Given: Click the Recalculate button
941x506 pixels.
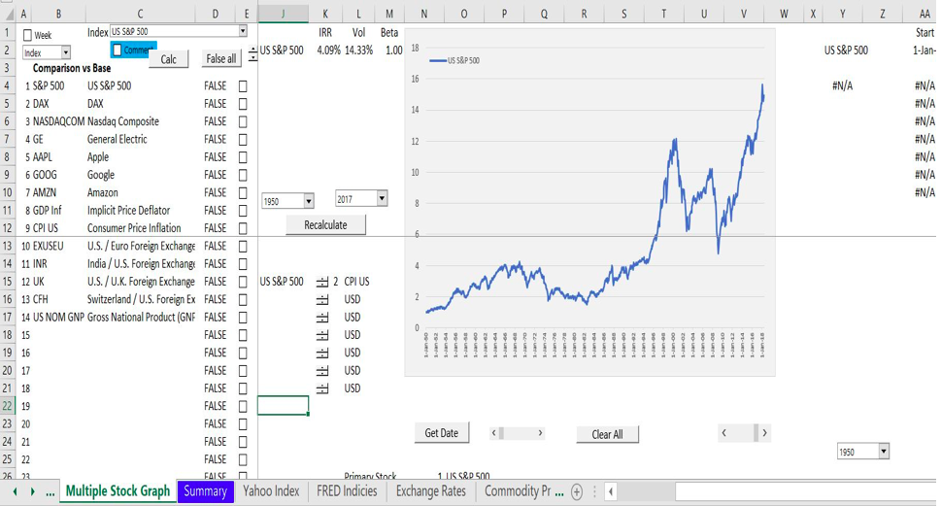Looking at the screenshot, I should coord(325,225).
